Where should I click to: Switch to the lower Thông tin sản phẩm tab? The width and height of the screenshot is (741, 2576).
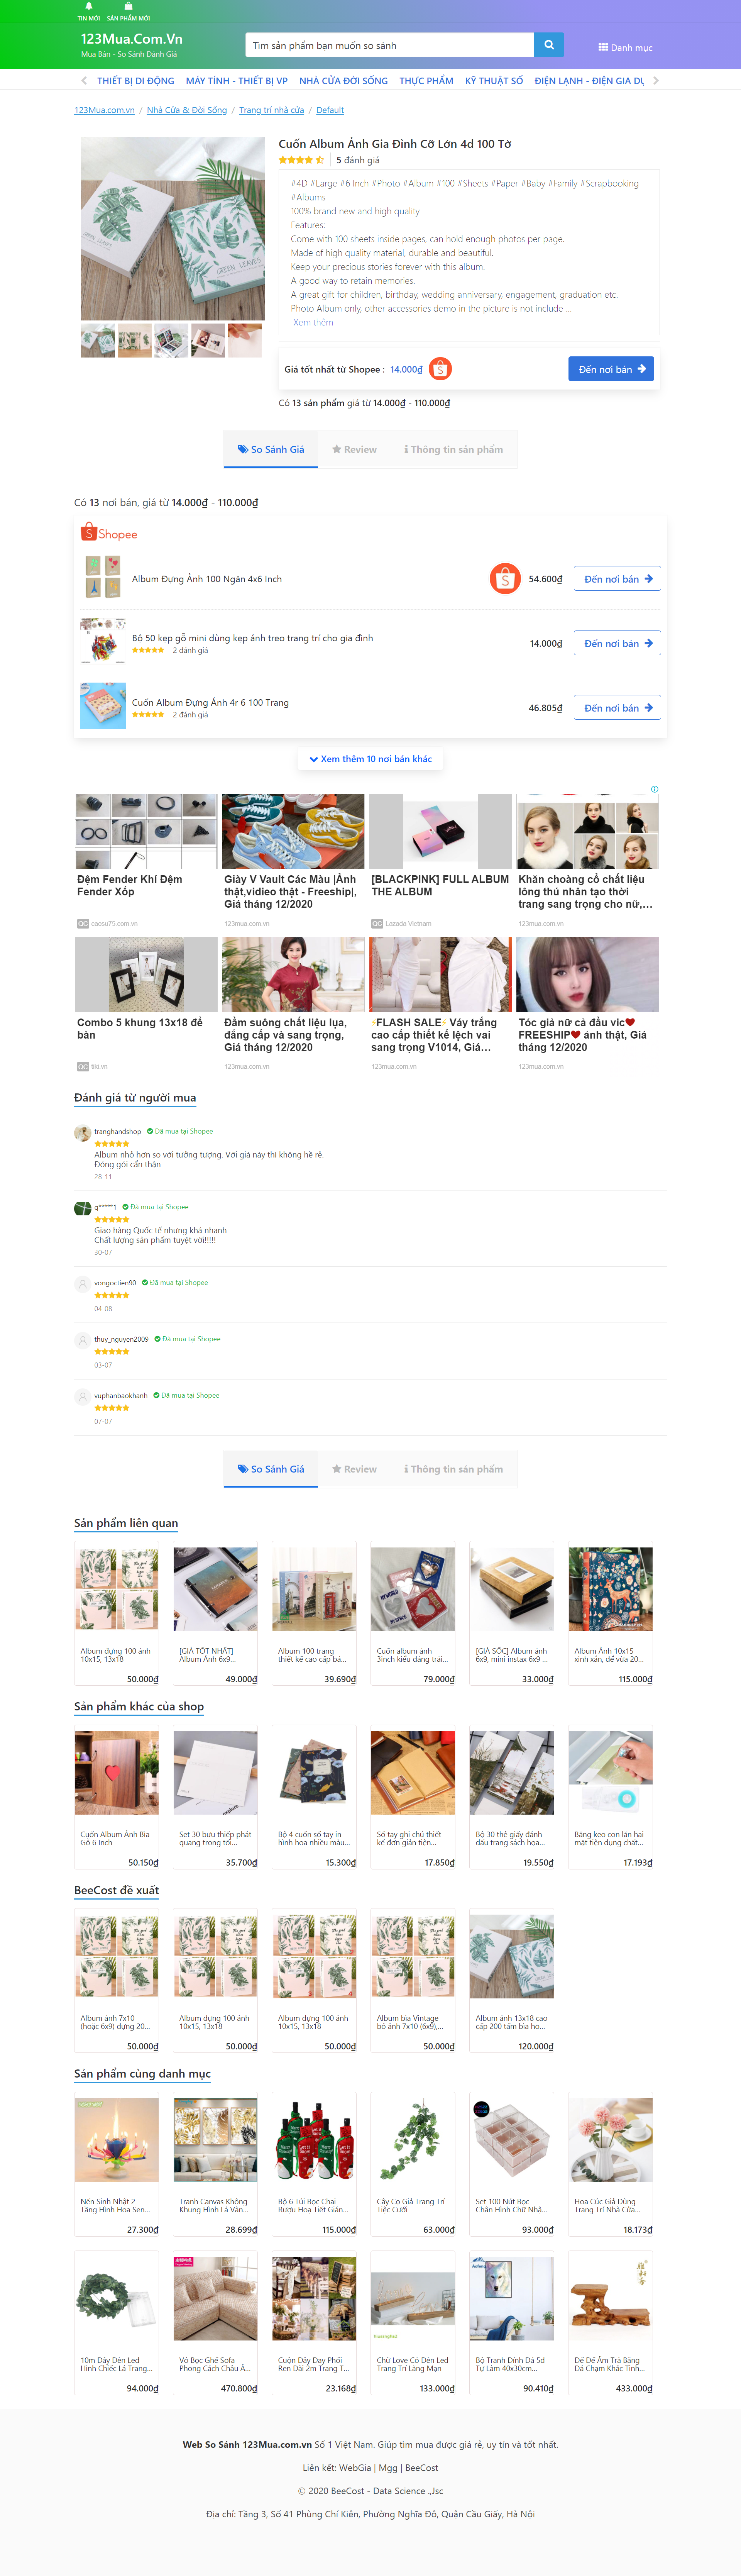(x=453, y=1469)
